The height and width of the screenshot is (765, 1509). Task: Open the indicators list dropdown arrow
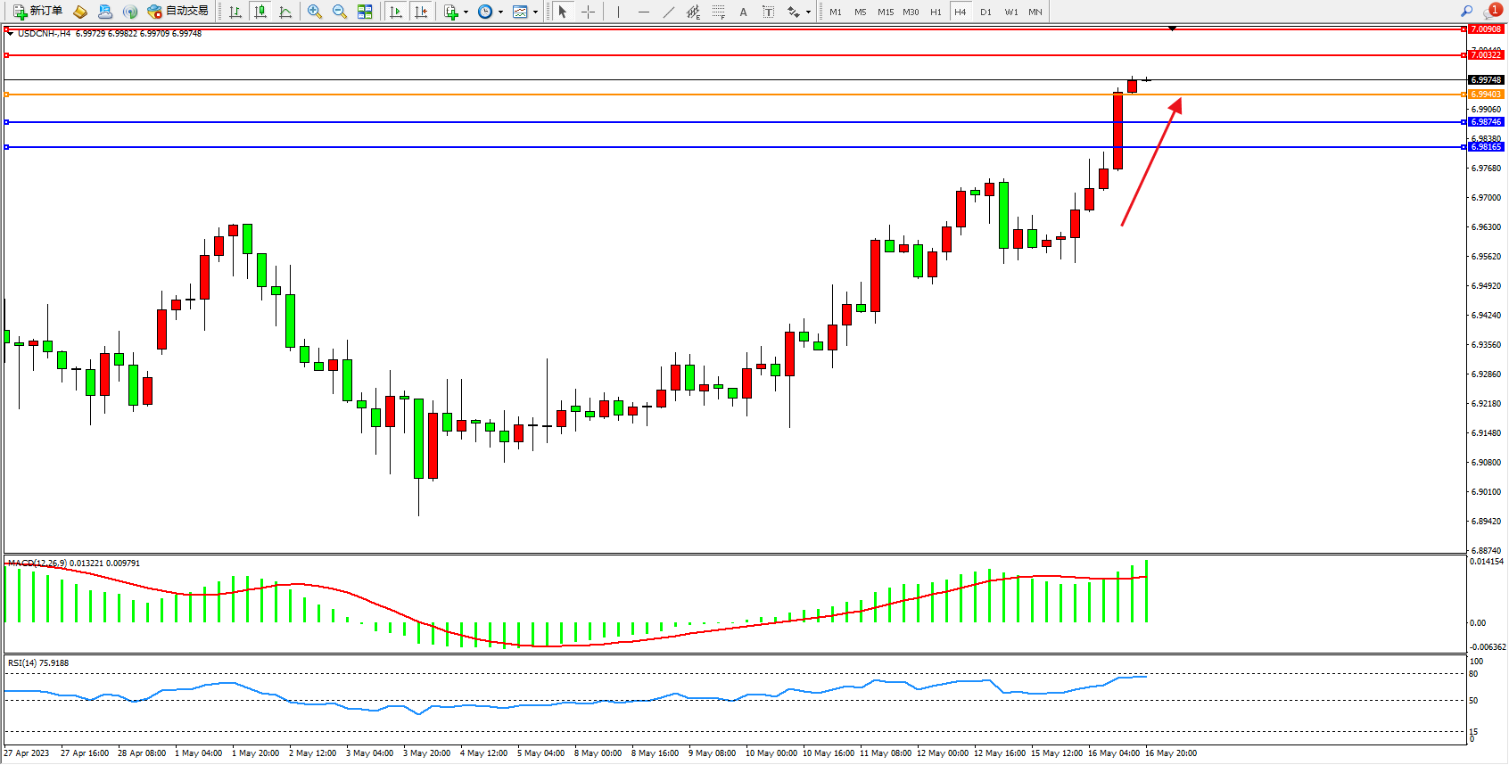(x=466, y=12)
